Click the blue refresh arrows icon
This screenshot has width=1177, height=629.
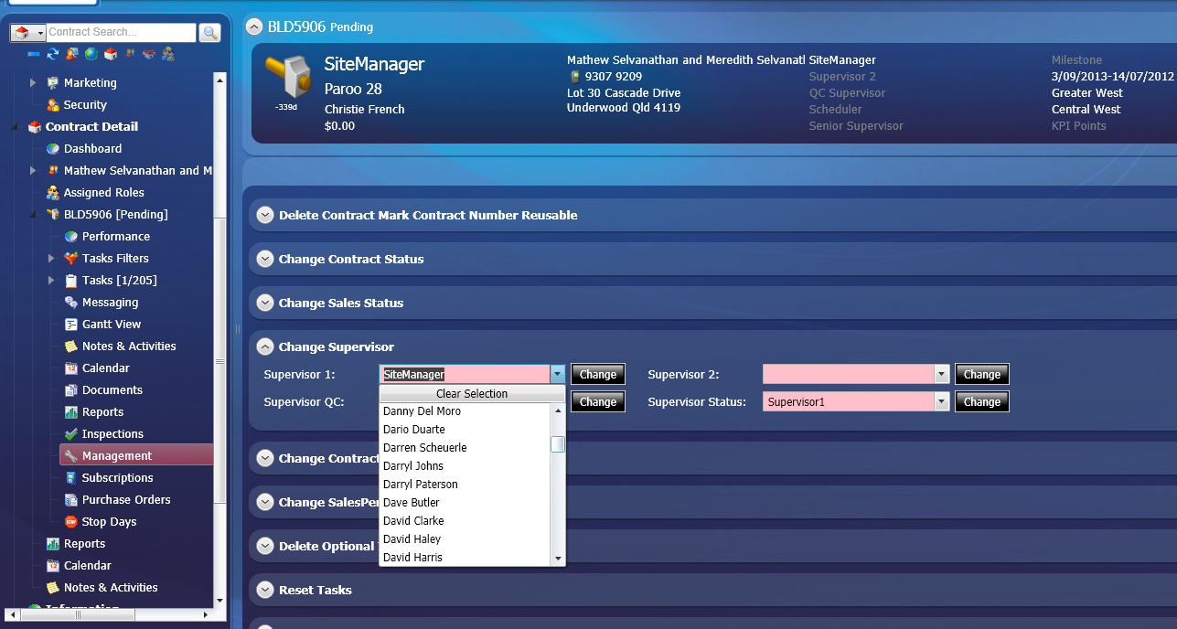pyautogui.click(x=53, y=55)
